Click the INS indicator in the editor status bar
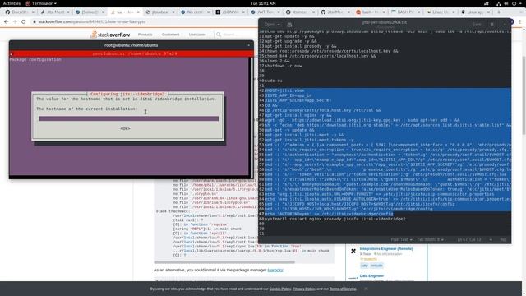Image resolution: width=526 pixels, height=296 pixels. point(503,239)
